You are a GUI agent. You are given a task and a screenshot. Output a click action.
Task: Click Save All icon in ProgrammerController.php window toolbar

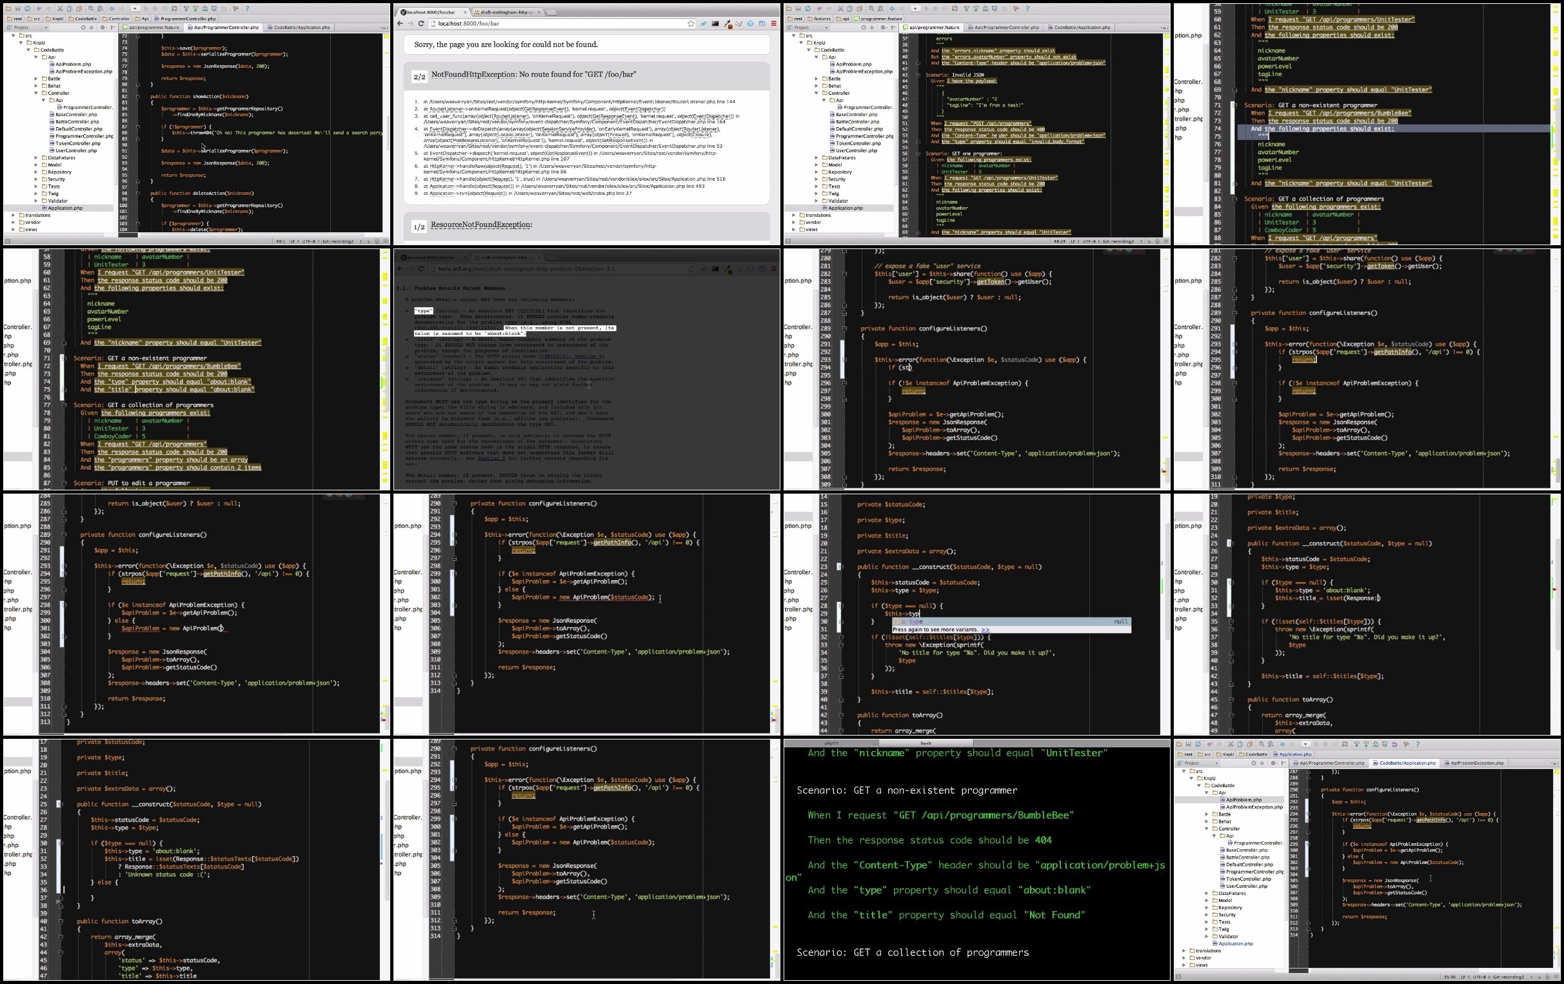[x=17, y=8]
